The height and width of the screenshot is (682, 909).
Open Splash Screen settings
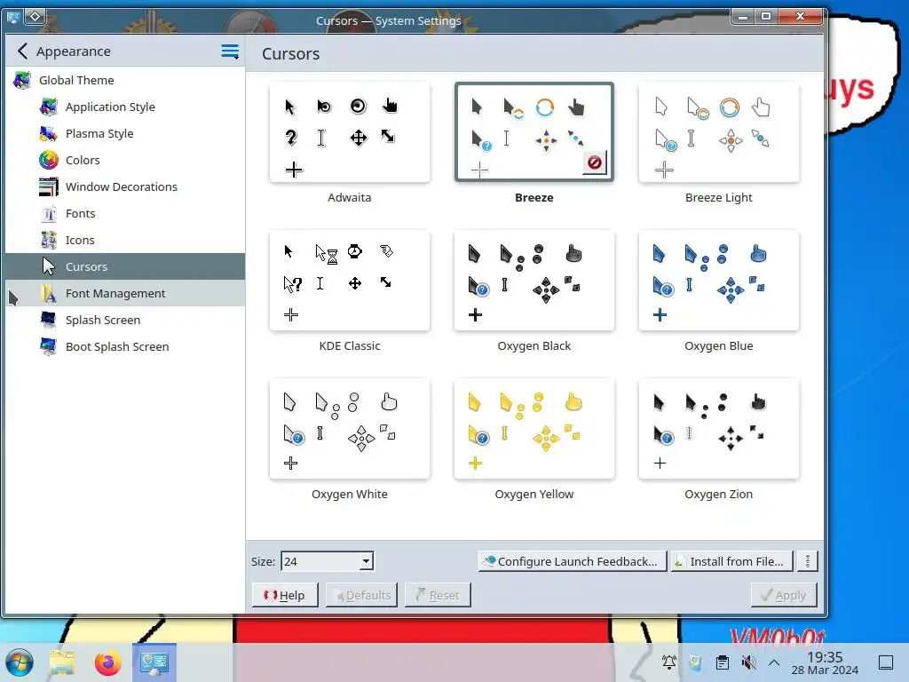125,320
